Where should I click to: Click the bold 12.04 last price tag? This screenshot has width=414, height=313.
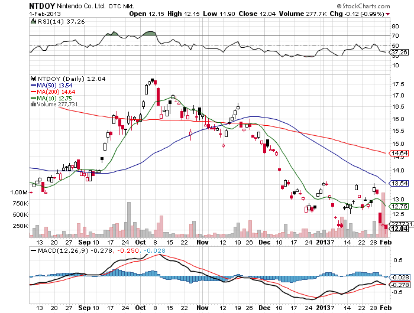[x=399, y=229]
